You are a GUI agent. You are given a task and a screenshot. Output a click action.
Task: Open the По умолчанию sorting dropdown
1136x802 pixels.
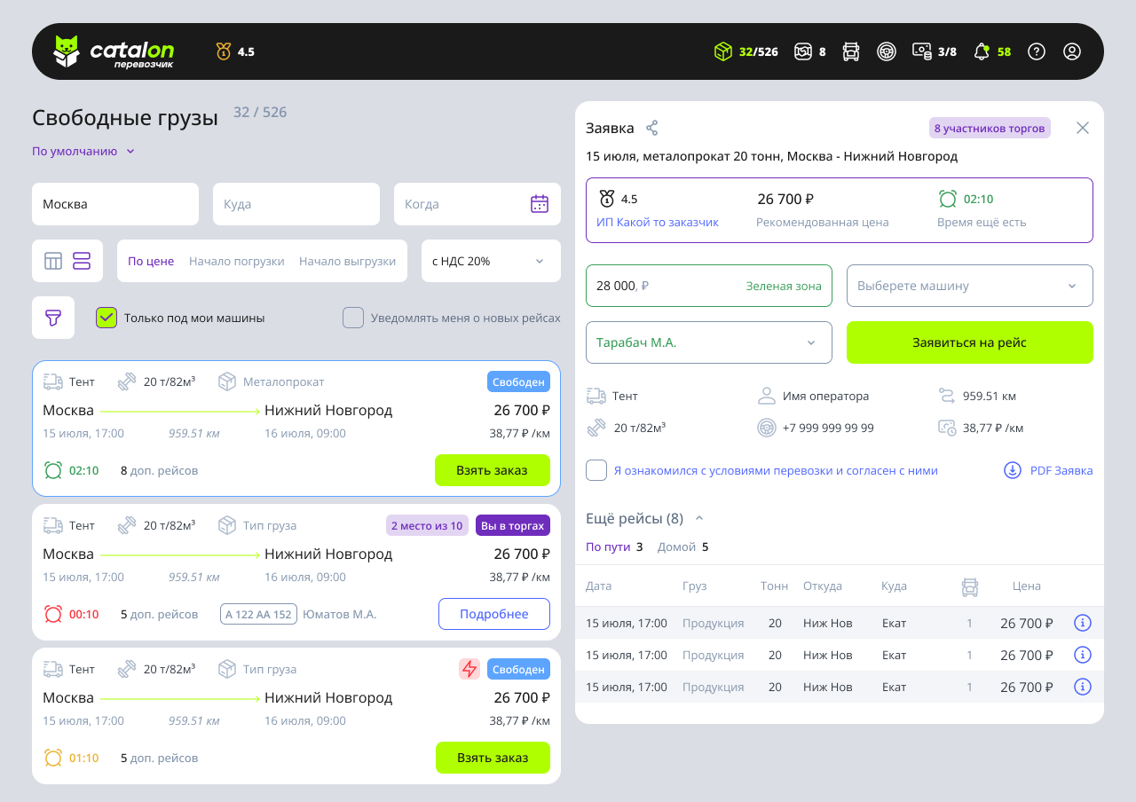click(x=83, y=151)
